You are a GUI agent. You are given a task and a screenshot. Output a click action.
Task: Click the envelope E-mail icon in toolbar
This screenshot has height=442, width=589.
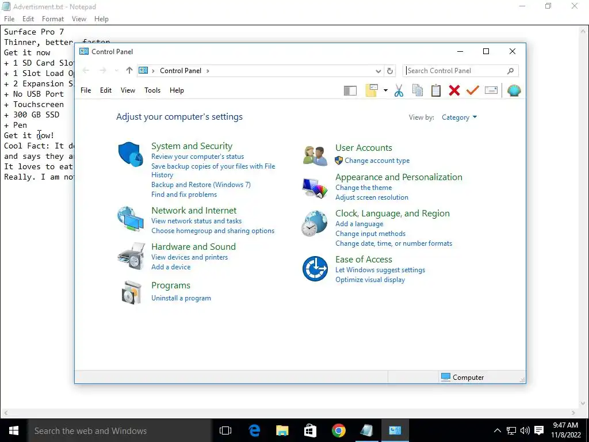tap(491, 90)
